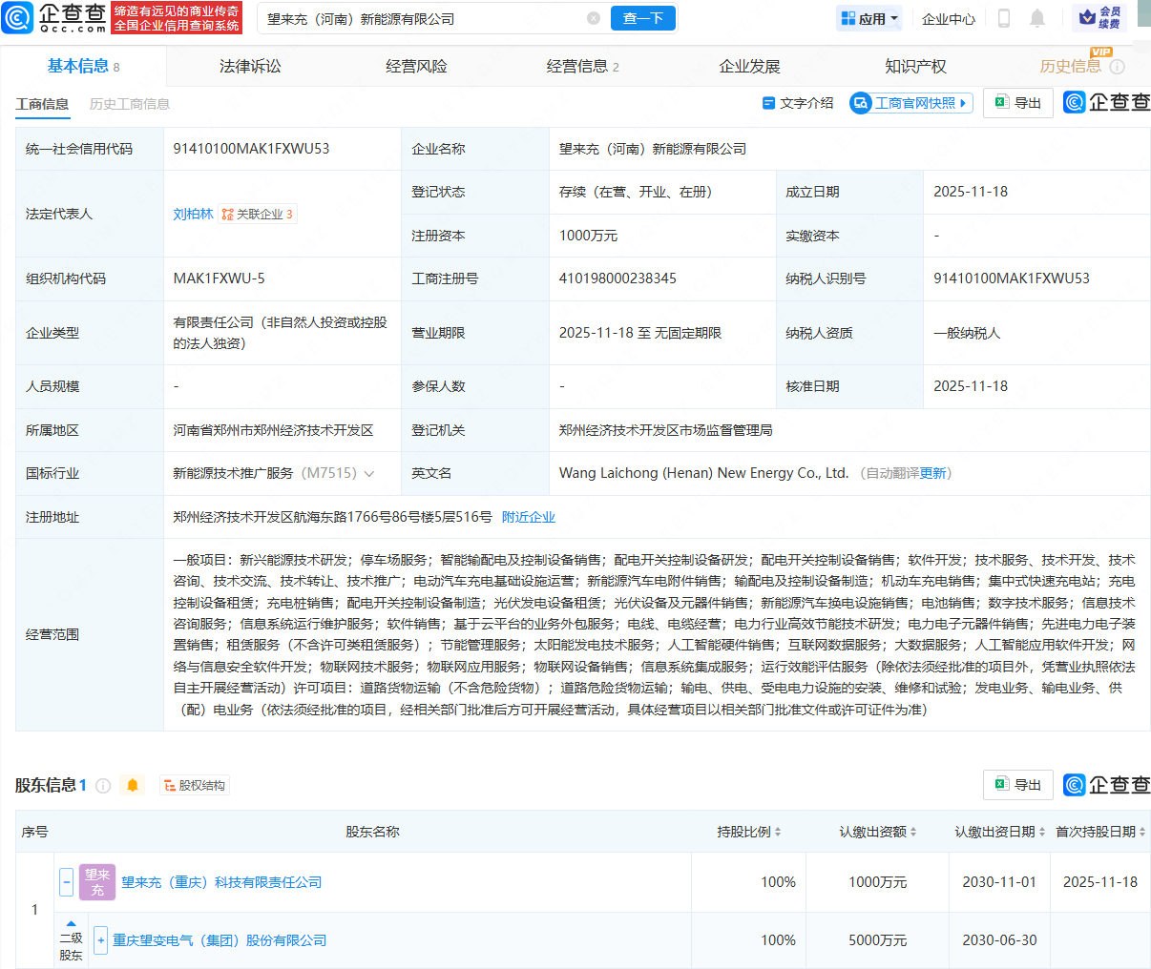The image size is (1151, 969).
Task: Open legal representative 刘柏林 link
Action: [x=193, y=215]
